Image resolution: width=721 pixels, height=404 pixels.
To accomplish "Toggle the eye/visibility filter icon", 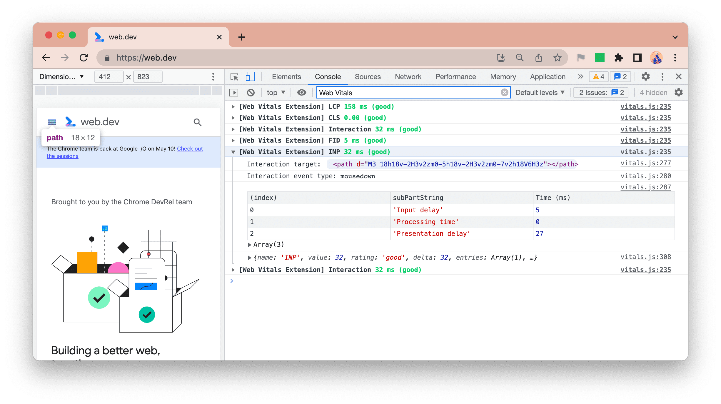I will [301, 93].
